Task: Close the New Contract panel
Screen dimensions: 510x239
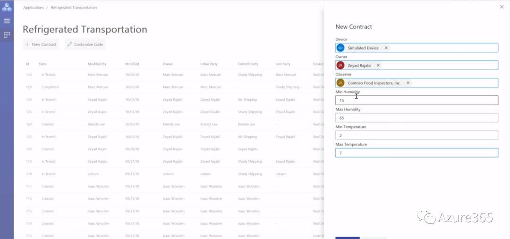Action: pyautogui.click(x=501, y=7)
